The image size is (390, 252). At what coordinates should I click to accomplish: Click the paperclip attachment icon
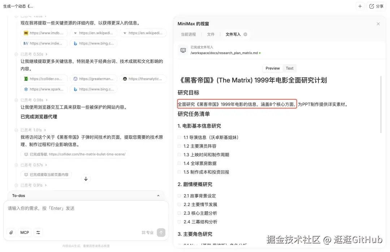(x=10, y=232)
